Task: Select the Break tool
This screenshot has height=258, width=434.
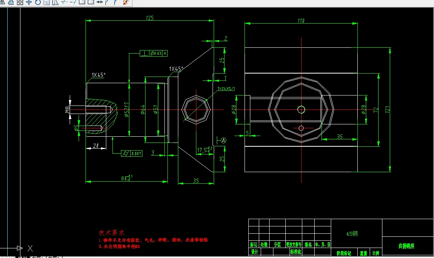Action: [x=90, y=3]
